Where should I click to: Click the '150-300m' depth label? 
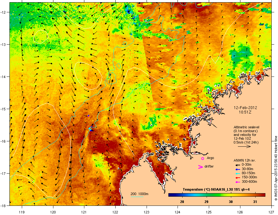(249, 177)
